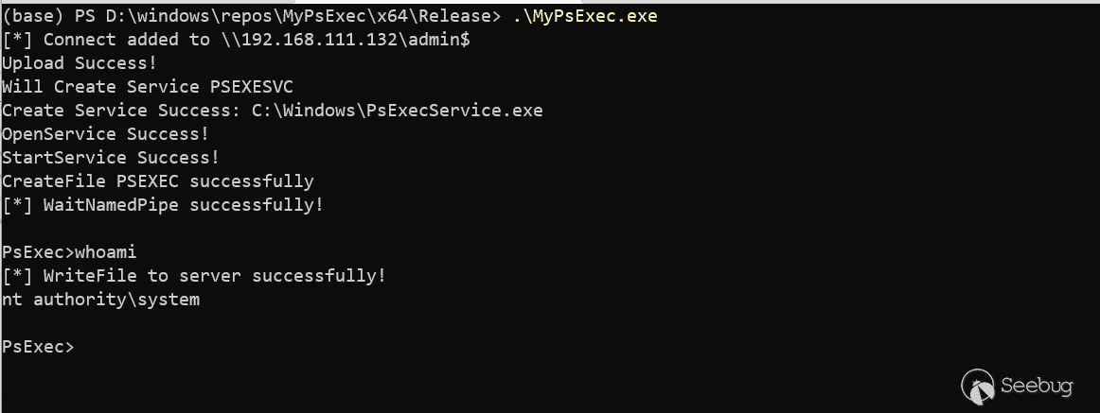Click the empty PsExec> prompt at bottom

coord(38,347)
